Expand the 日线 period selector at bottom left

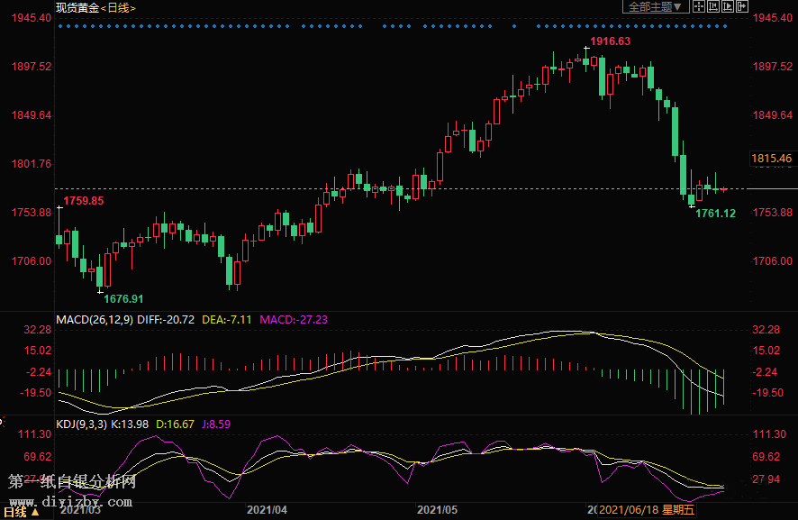(x=21, y=512)
